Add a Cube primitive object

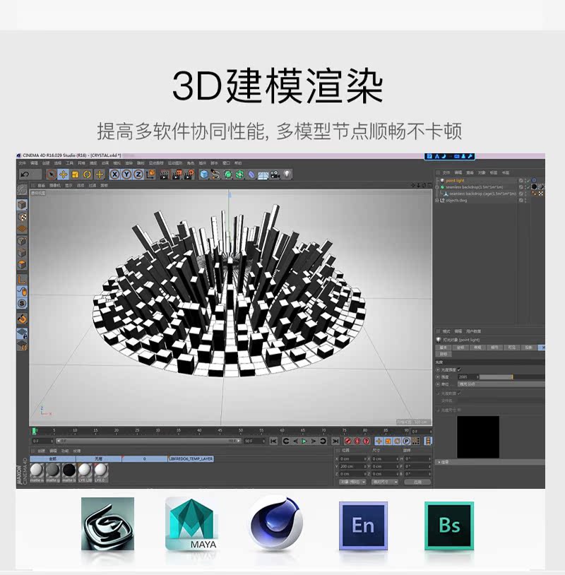(x=204, y=174)
